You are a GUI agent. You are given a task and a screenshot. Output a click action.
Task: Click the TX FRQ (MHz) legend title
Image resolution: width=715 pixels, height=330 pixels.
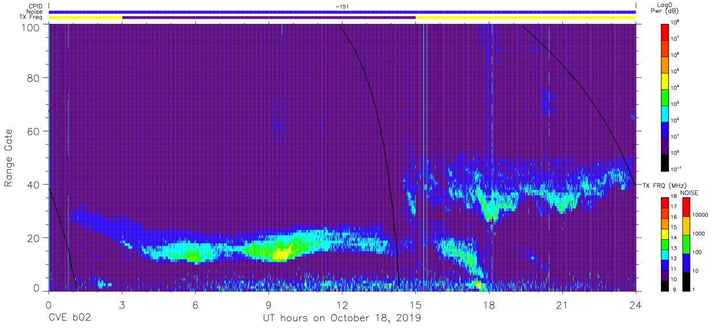coord(664,186)
